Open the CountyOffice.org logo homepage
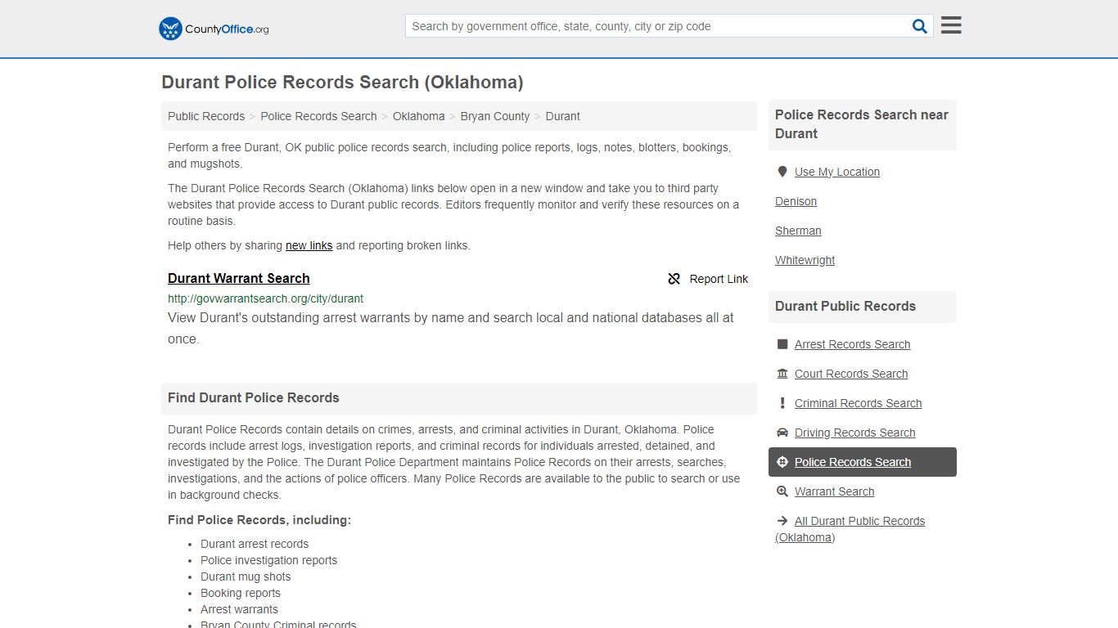 click(x=214, y=29)
